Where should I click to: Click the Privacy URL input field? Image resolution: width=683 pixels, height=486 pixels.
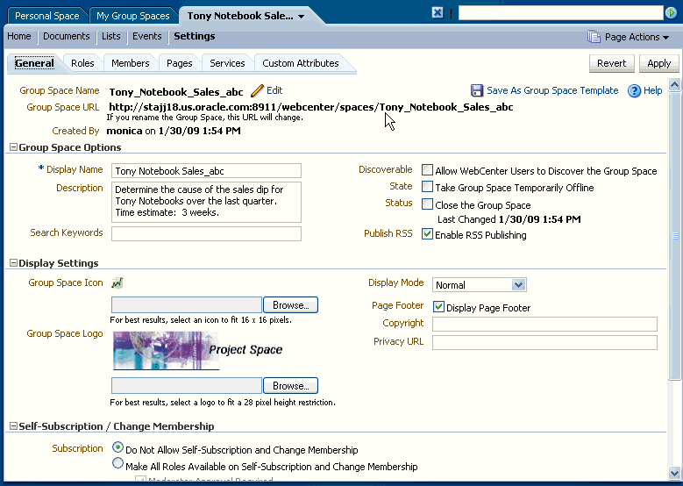(x=544, y=342)
